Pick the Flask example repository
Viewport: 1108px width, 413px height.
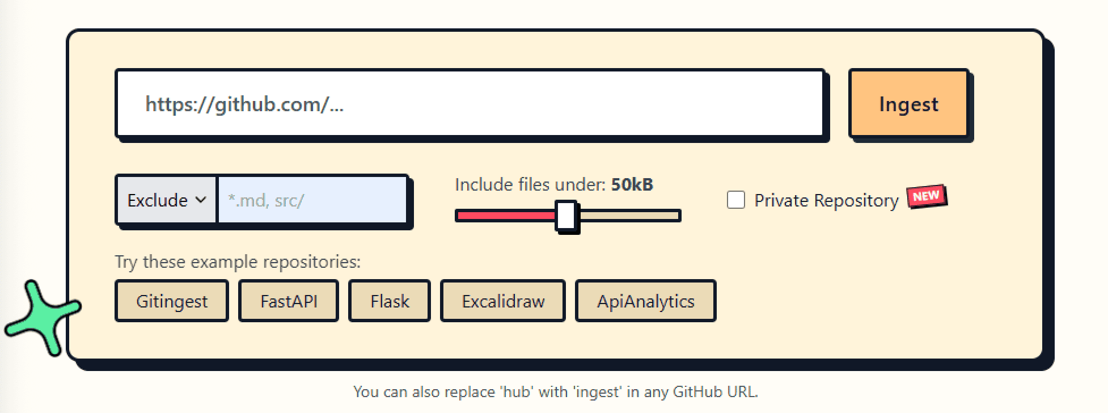(x=389, y=301)
